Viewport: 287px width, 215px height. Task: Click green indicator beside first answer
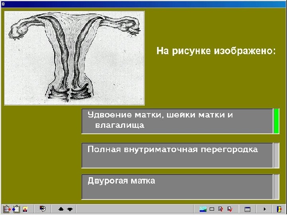(x=276, y=121)
